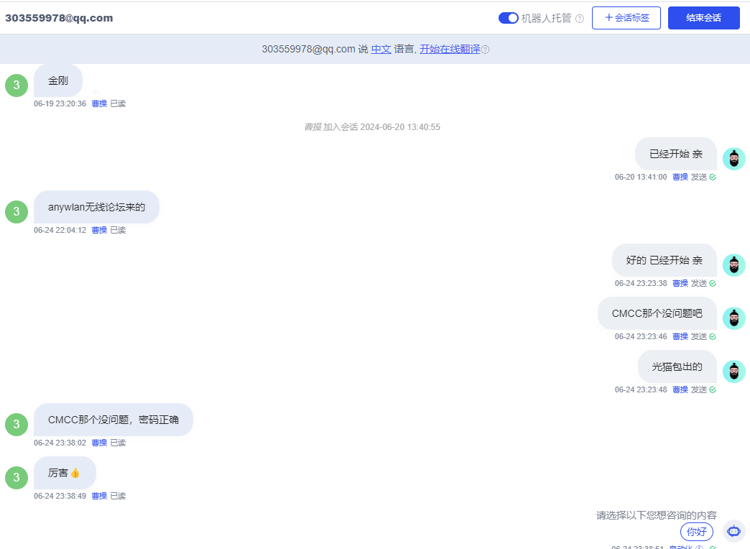Image resolution: width=750 pixels, height=549 pixels.
Task: Click the 请选择以下您想咨询的内容 prompt text
Action: pyautogui.click(x=657, y=515)
